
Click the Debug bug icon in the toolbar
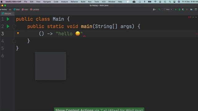coord(179,10)
